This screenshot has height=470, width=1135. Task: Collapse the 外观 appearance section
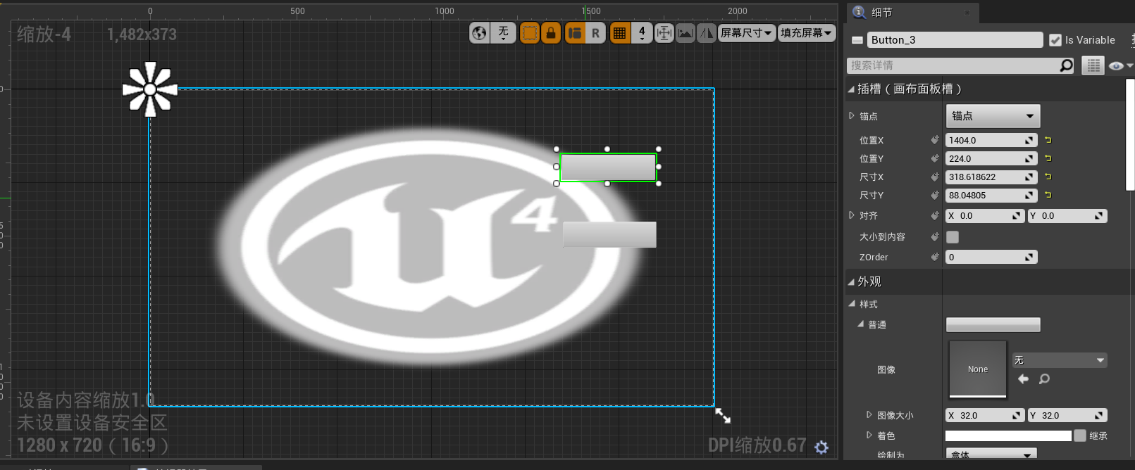click(851, 282)
